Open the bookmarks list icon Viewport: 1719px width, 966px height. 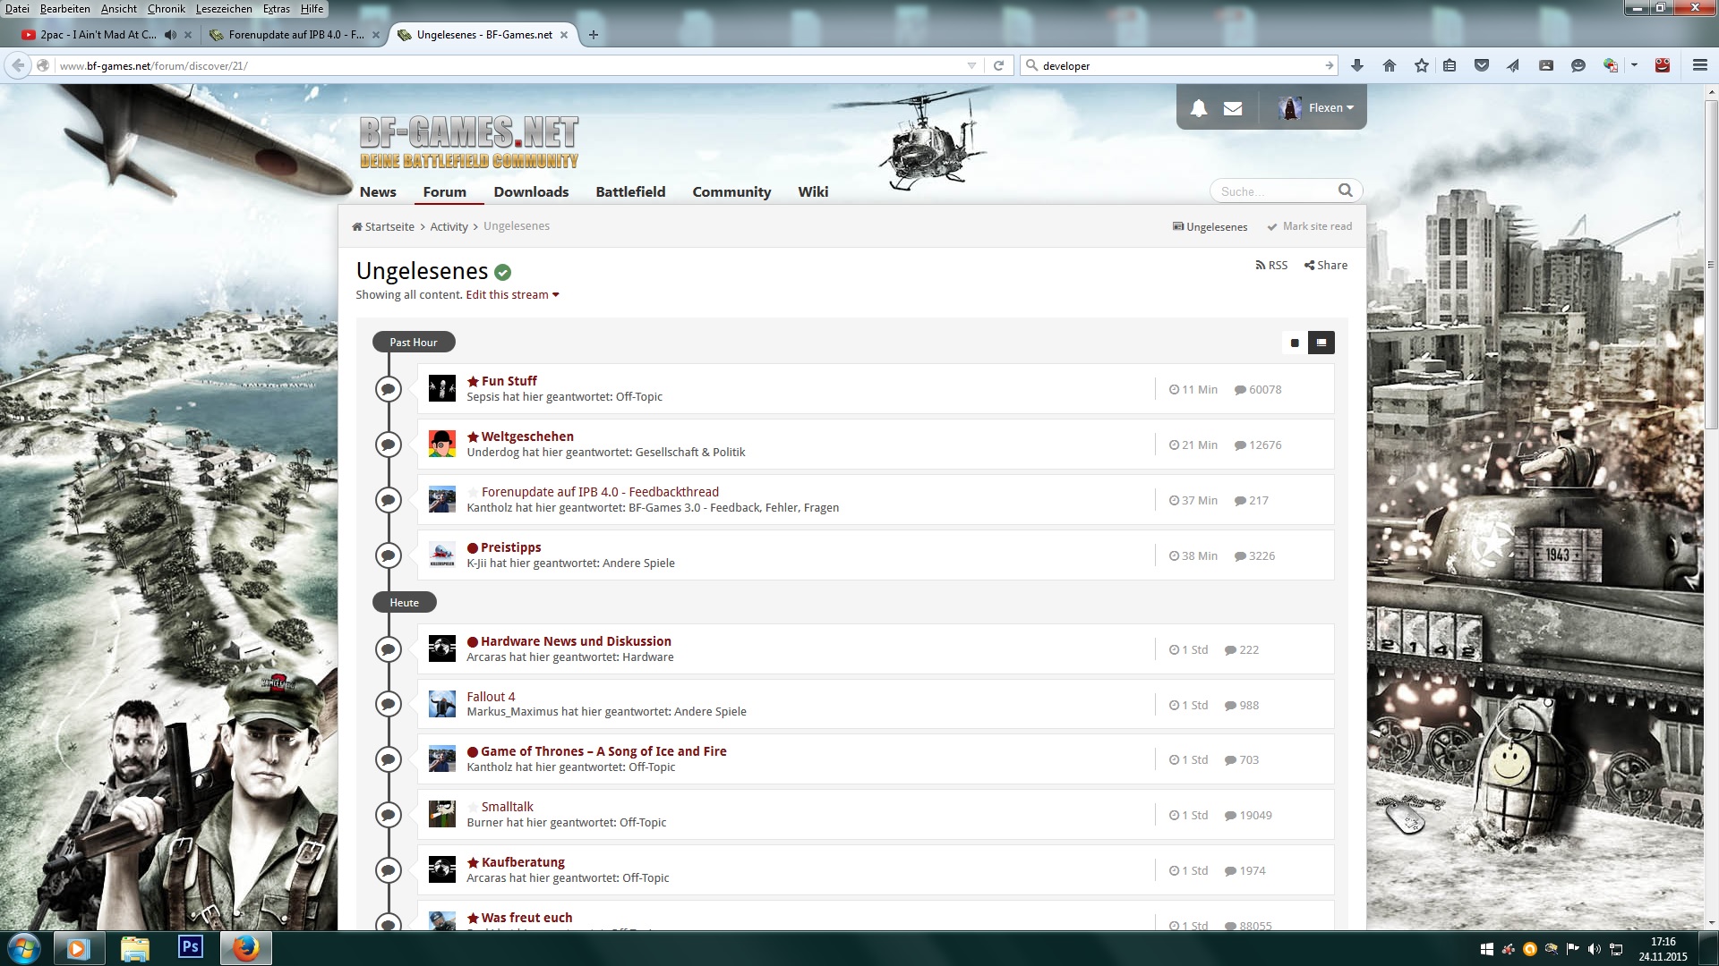1450,65
